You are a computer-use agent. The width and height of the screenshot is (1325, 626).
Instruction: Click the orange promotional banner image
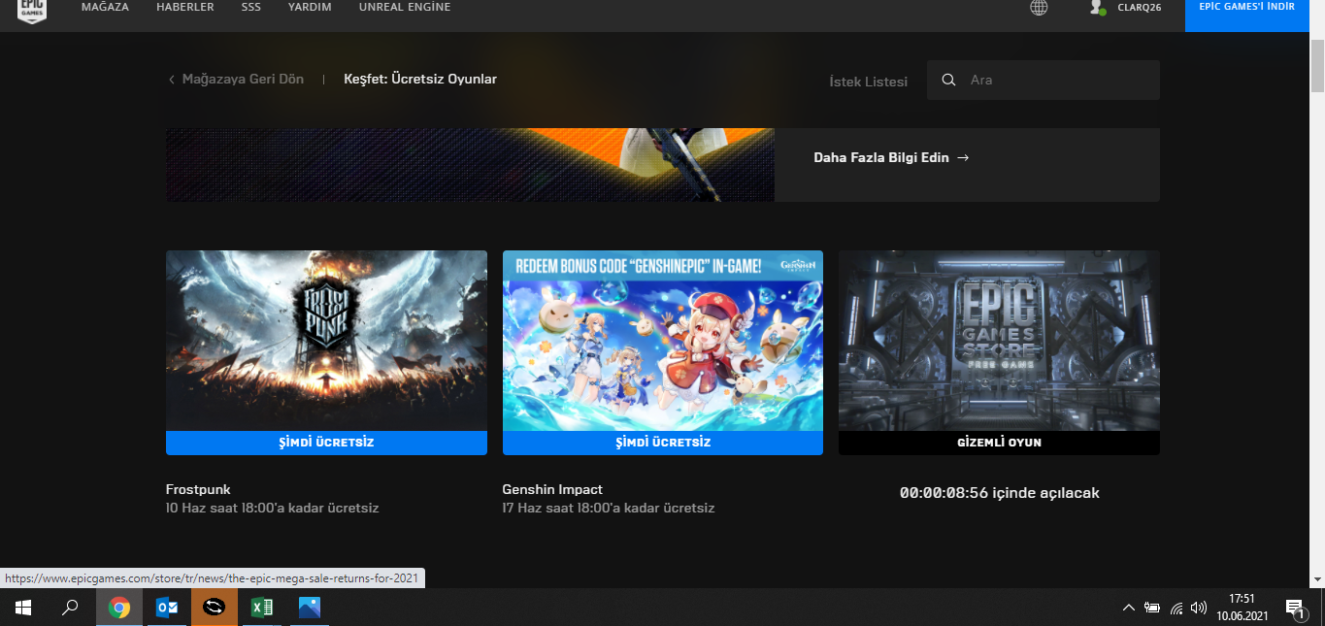tap(470, 165)
